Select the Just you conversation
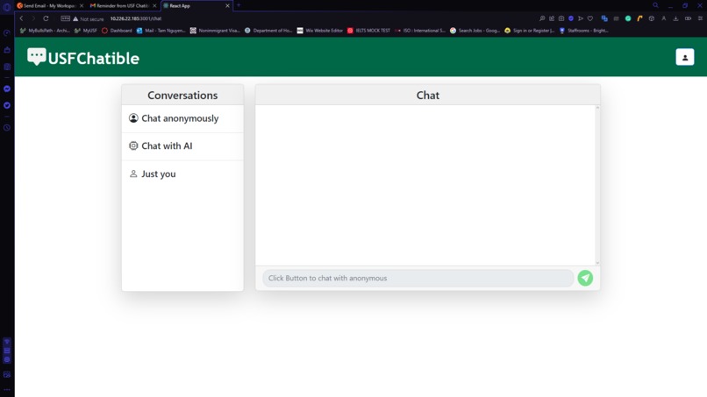 click(x=182, y=174)
